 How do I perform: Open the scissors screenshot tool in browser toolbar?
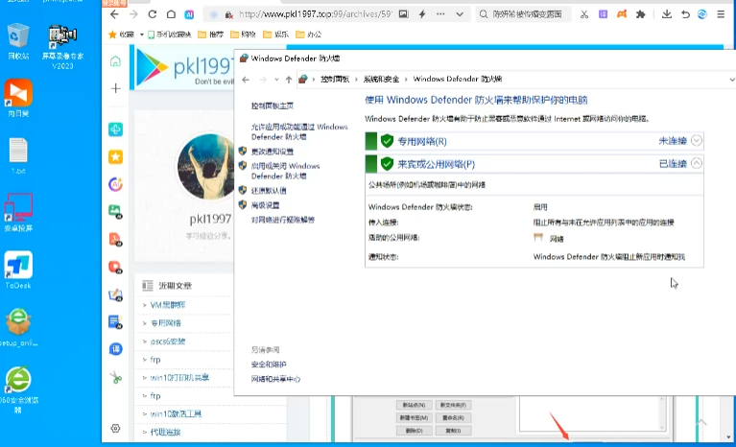pyautogui.click(x=584, y=14)
